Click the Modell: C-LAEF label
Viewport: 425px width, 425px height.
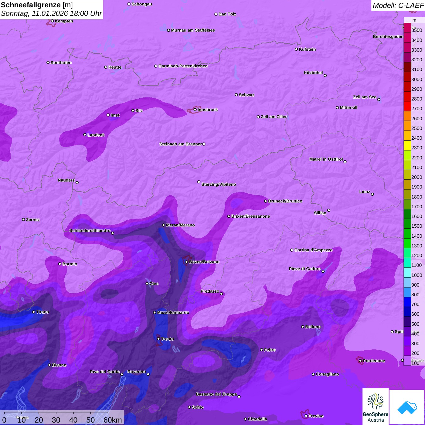click(x=398, y=5)
